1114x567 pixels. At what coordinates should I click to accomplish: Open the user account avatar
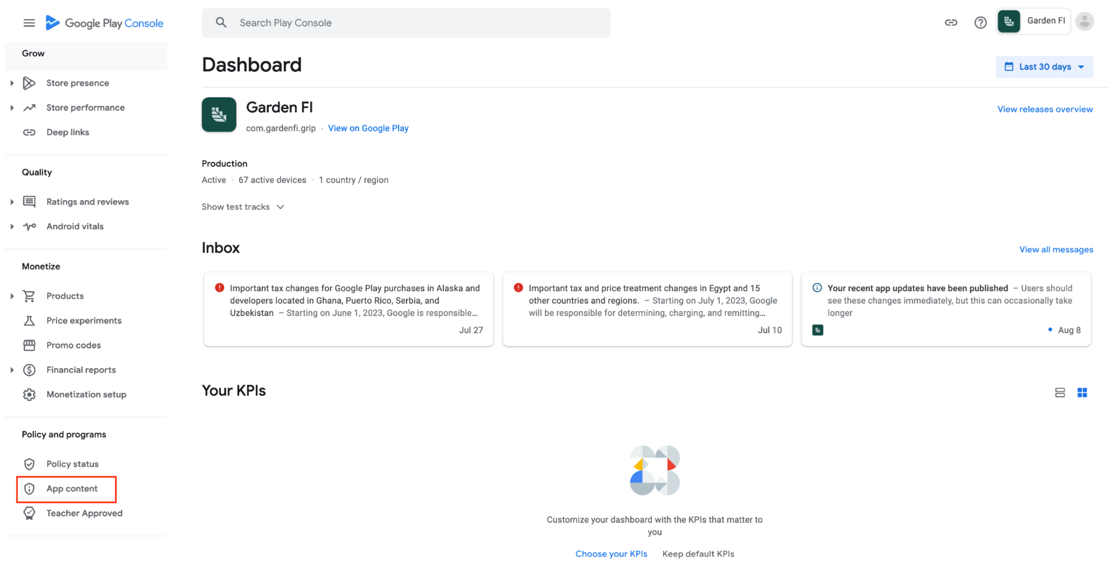point(1084,21)
